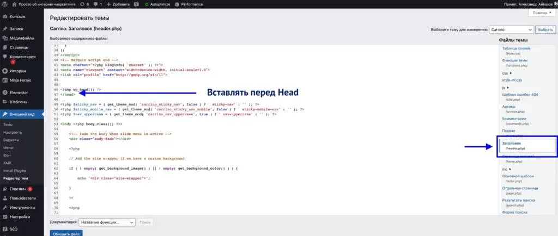Screen dimensions: 558x236
Task: Open the theme selection dropdown Carrino
Action: tap(512, 30)
